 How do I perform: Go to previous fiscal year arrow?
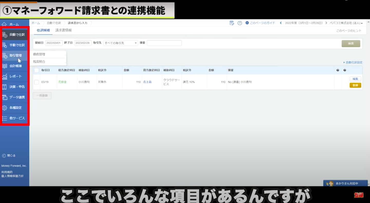[x=281, y=23]
